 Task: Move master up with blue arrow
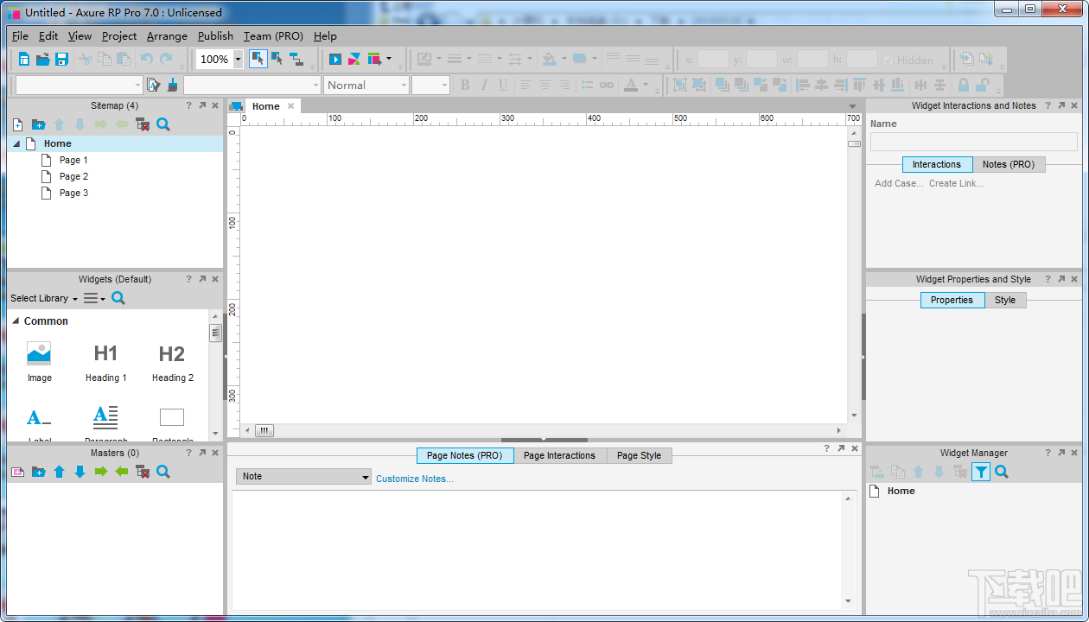point(59,472)
